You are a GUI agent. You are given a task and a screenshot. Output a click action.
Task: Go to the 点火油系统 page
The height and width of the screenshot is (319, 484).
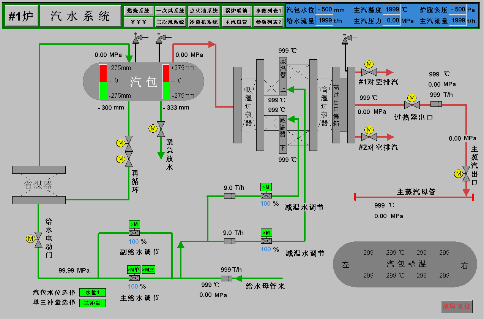pyautogui.click(x=204, y=11)
